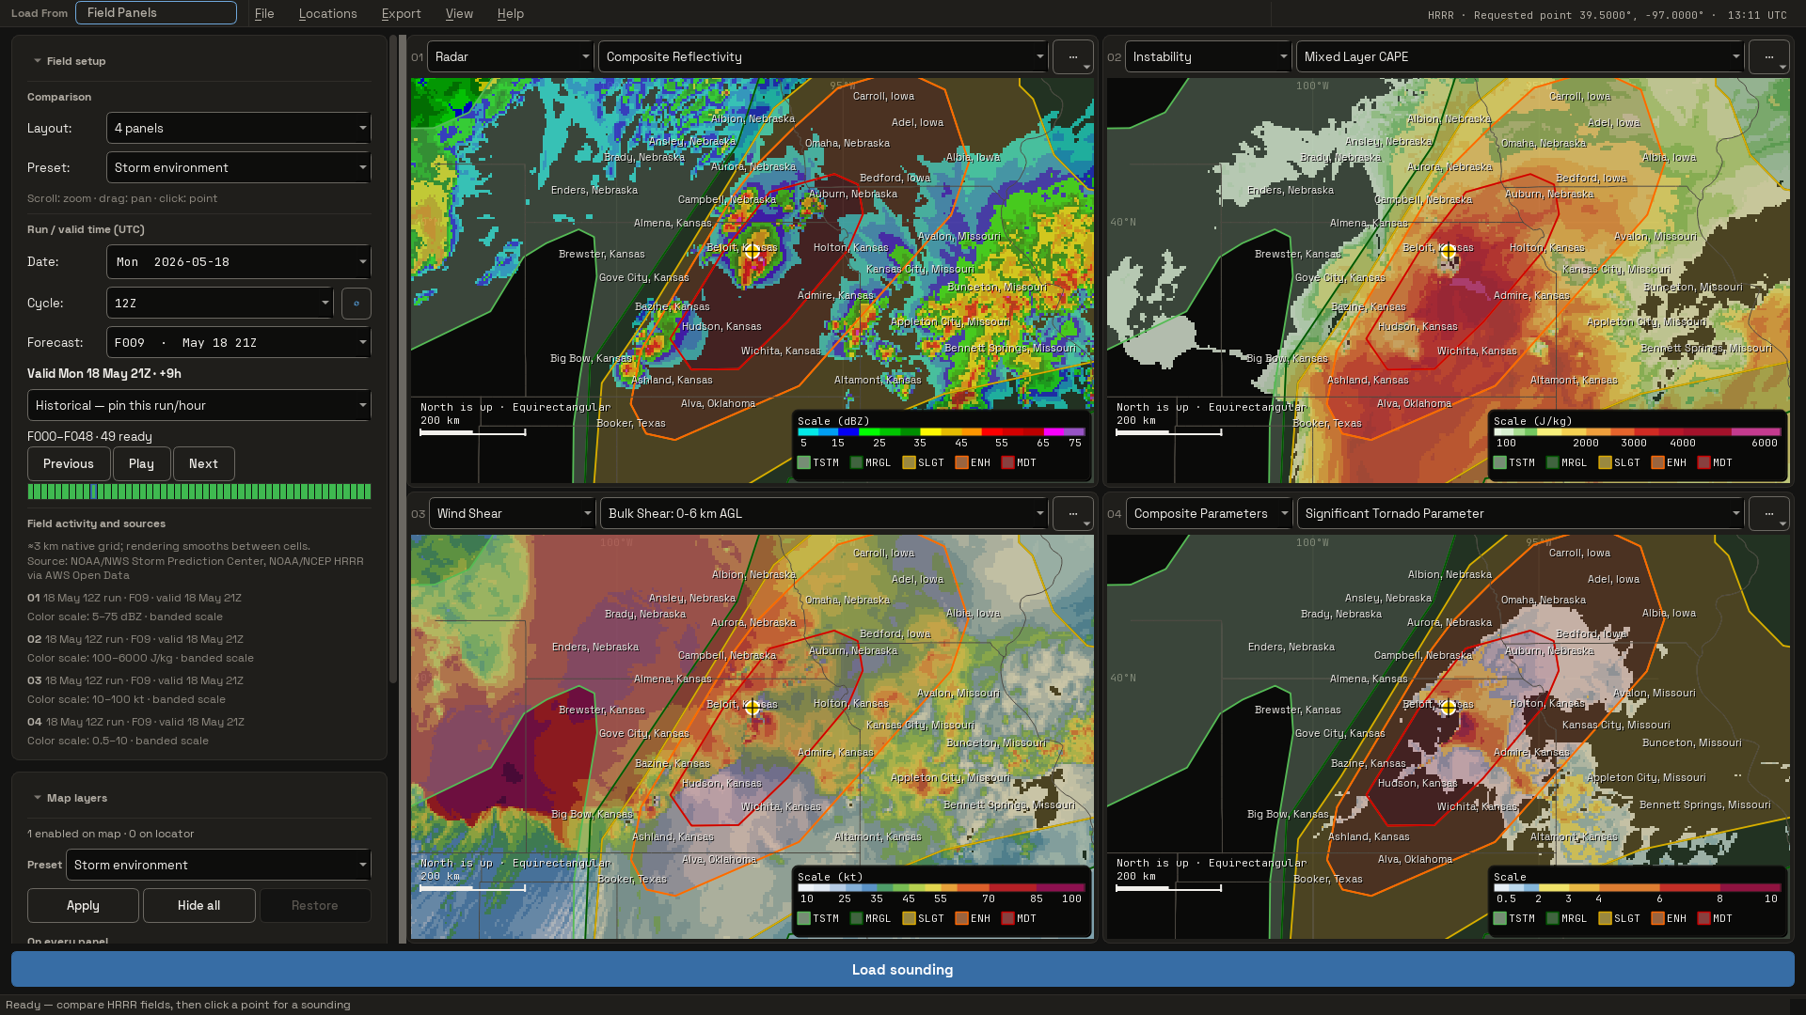Click the TSTM swatch in the CAPE legend

pos(1500,463)
